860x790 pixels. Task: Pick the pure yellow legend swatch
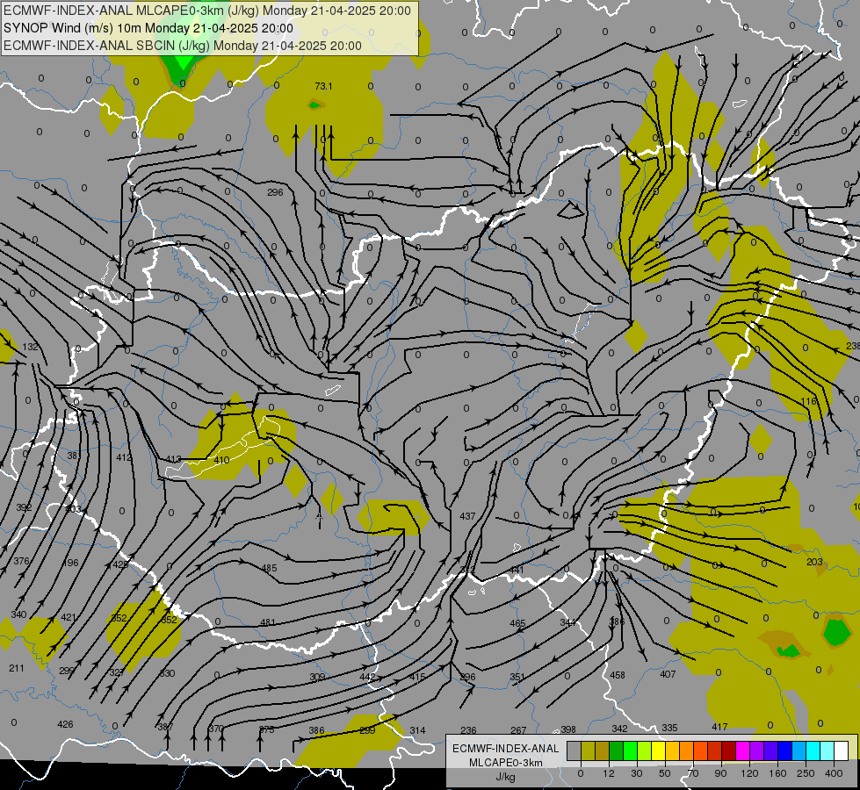pos(659,750)
